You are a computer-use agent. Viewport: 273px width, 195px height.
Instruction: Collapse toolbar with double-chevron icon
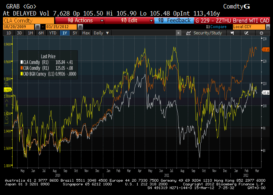coord(178,33)
